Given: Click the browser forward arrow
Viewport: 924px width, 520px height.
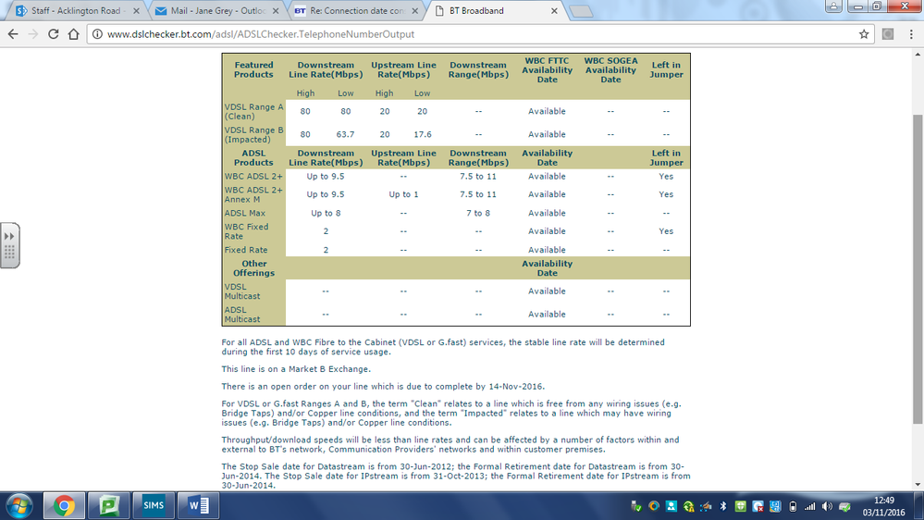Looking at the screenshot, I should [33, 34].
